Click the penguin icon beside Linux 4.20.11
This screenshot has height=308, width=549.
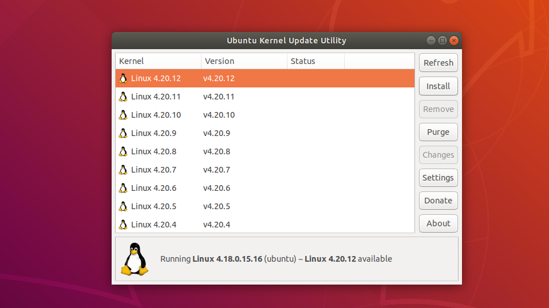coord(123,97)
